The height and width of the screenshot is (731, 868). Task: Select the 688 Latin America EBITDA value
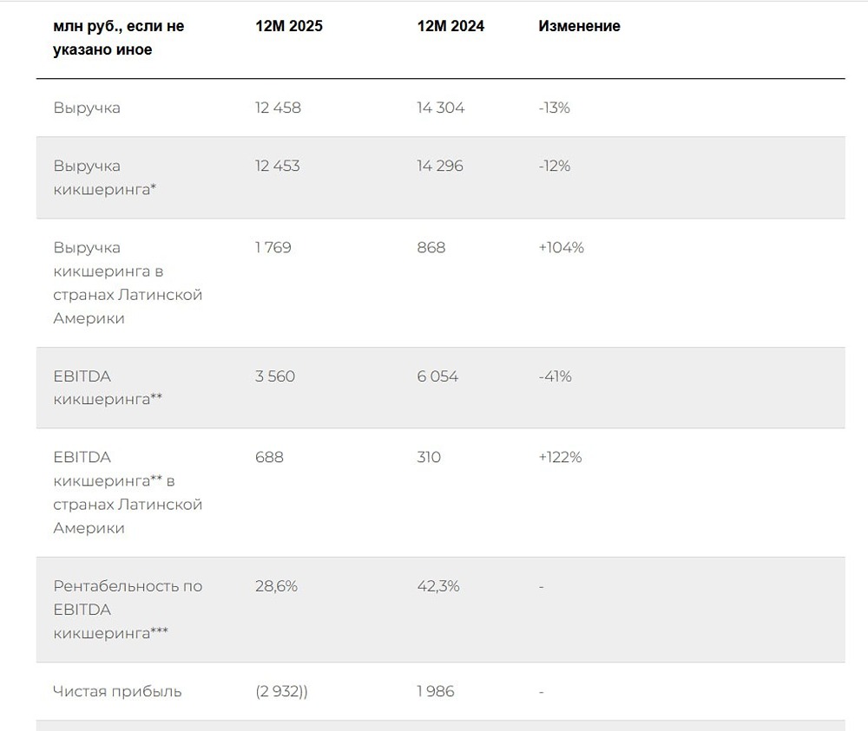pyautogui.click(x=269, y=457)
